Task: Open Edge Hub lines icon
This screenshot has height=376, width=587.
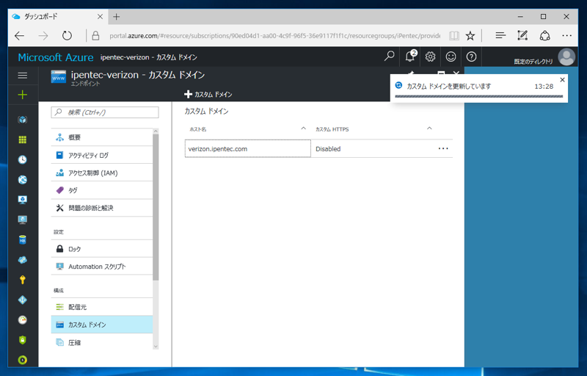Action: coord(500,35)
